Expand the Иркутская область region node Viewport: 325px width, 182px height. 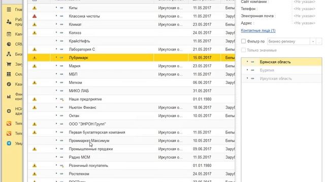click(247, 78)
